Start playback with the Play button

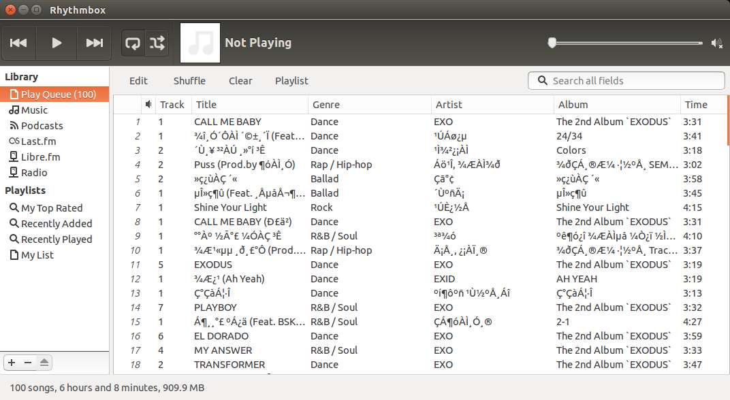57,43
